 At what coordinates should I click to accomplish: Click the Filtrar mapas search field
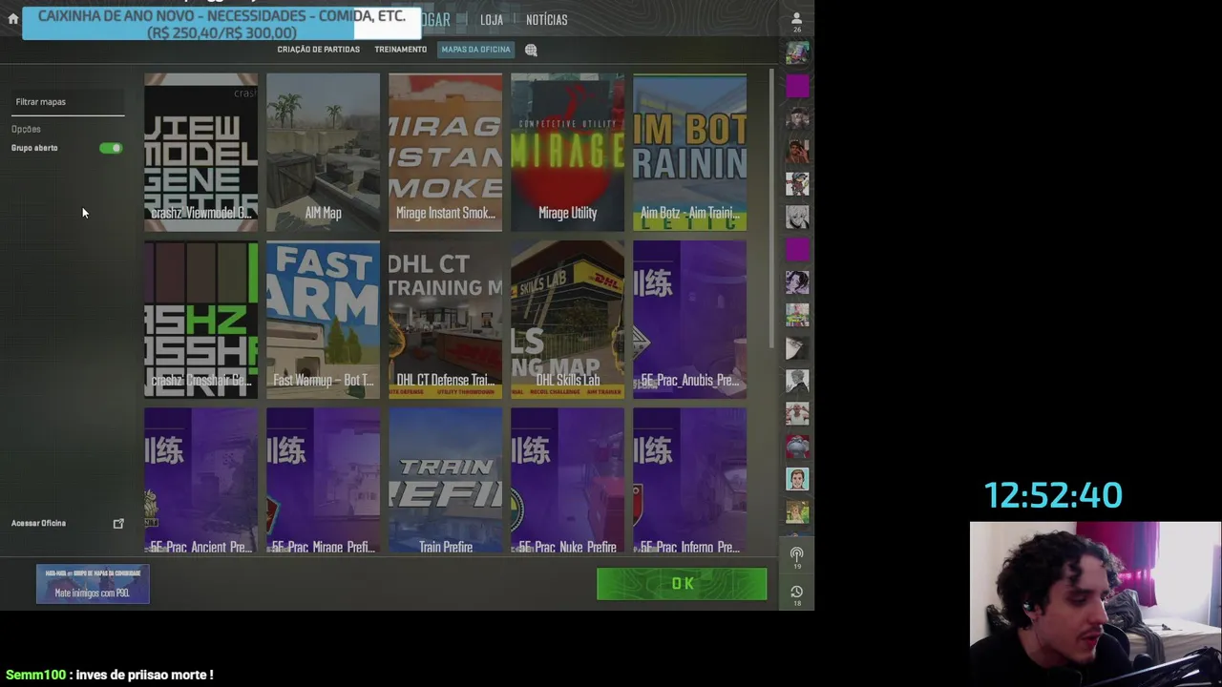tap(68, 102)
